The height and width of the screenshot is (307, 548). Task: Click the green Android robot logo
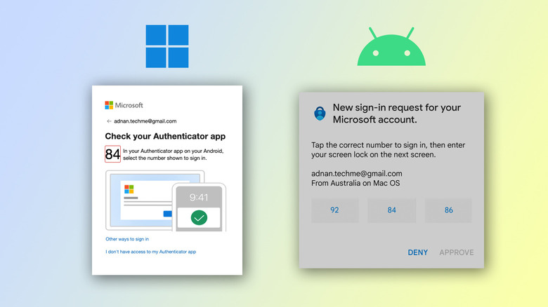pyautogui.click(x=391, y=46)
